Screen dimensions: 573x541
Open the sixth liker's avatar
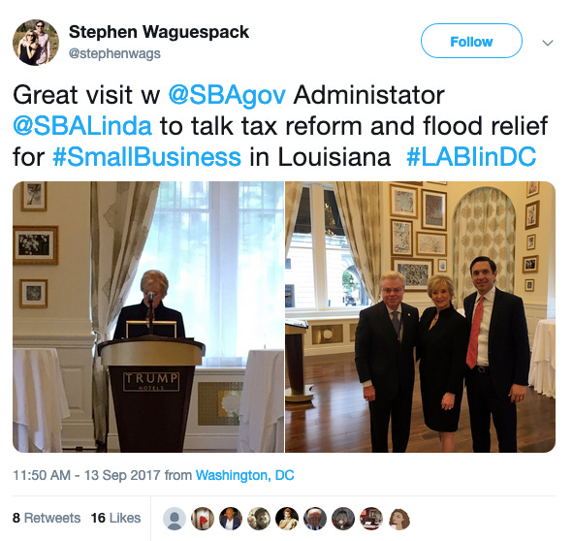coord(315,519)
